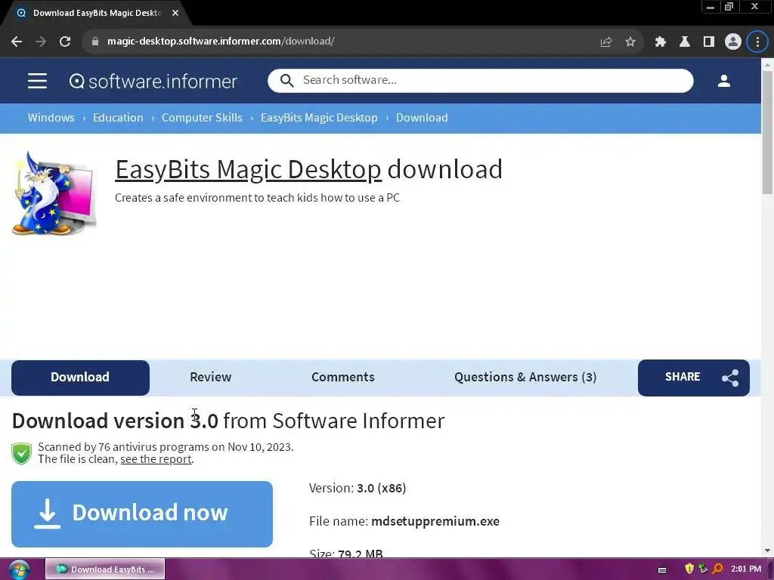Image resolution: width=774 pixels, height=580 pixels.
Task: Click the padlock site info icon
Action: pyautogui.click(x=95, y=42)
